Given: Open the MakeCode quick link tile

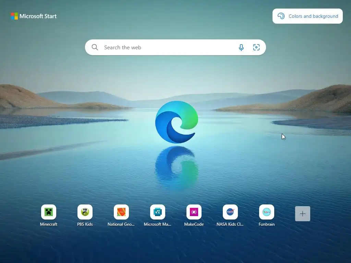Looking at the screenshot, I should 194,212.
